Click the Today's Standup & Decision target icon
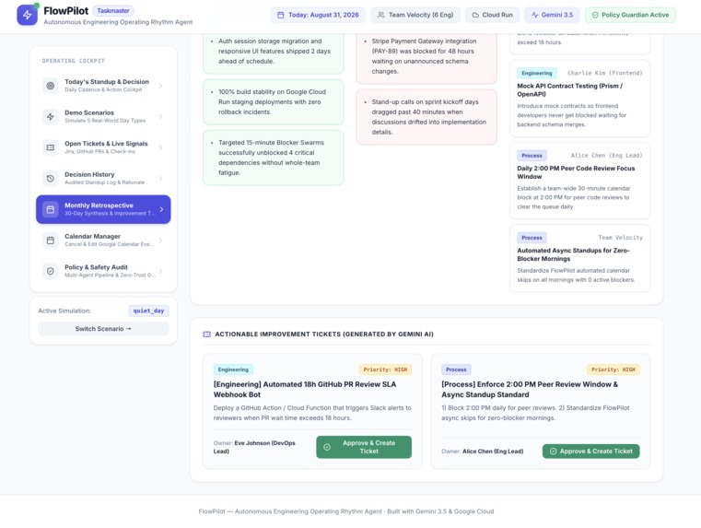 [51, 86]
